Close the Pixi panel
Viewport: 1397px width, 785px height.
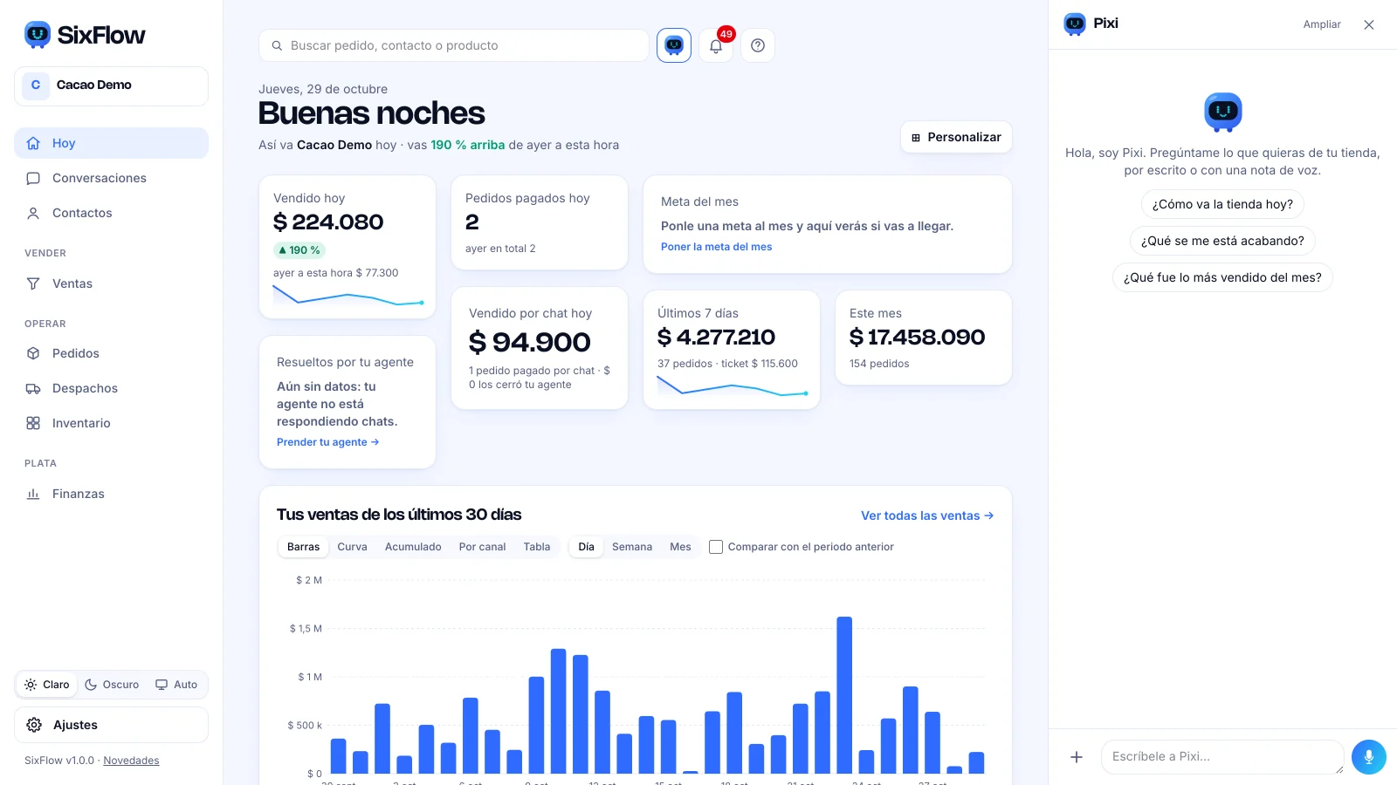(x=1369, y=24)
